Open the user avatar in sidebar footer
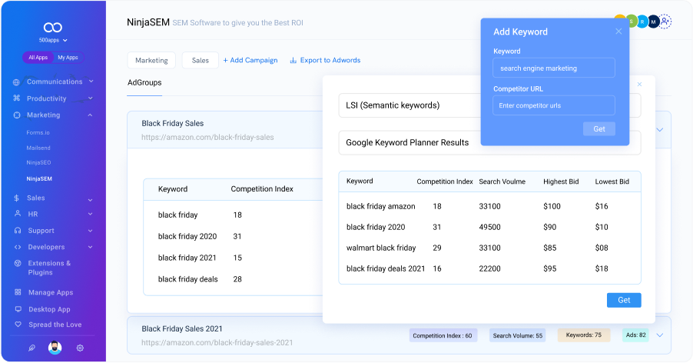Viewport: 693px width, 363px height. [x=55, y=348]
